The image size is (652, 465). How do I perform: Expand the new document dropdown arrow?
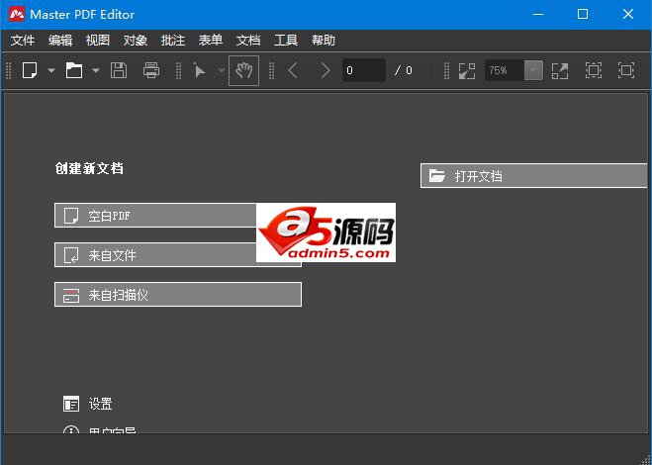click(x=51, y=70)
